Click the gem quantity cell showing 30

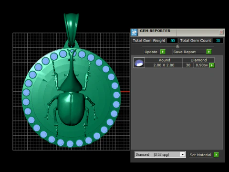(x=188, y=65)
